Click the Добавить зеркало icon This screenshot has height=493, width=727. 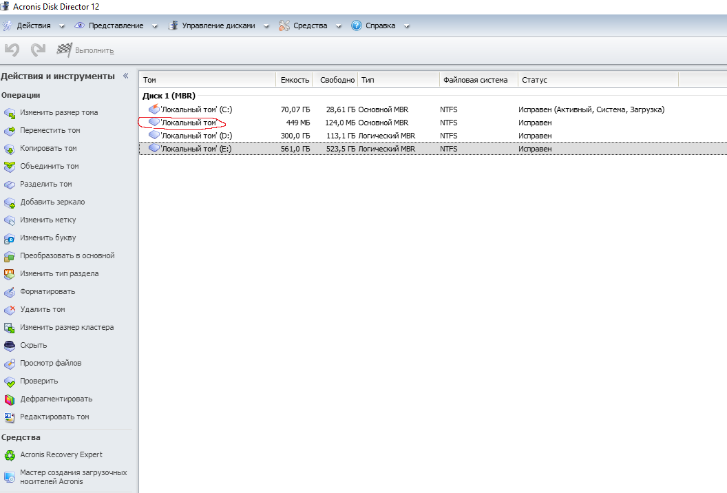point(9,202)
